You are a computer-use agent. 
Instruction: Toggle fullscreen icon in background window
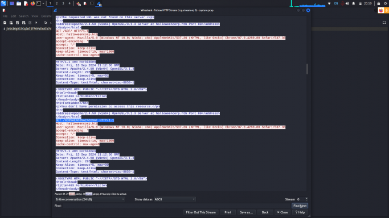[384, 23]
